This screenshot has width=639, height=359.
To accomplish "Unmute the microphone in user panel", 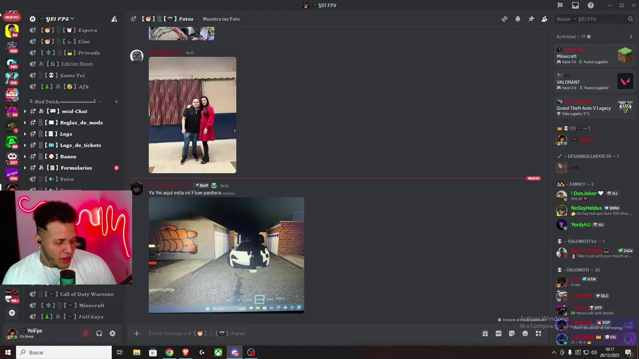I will (x=86, y=334).
